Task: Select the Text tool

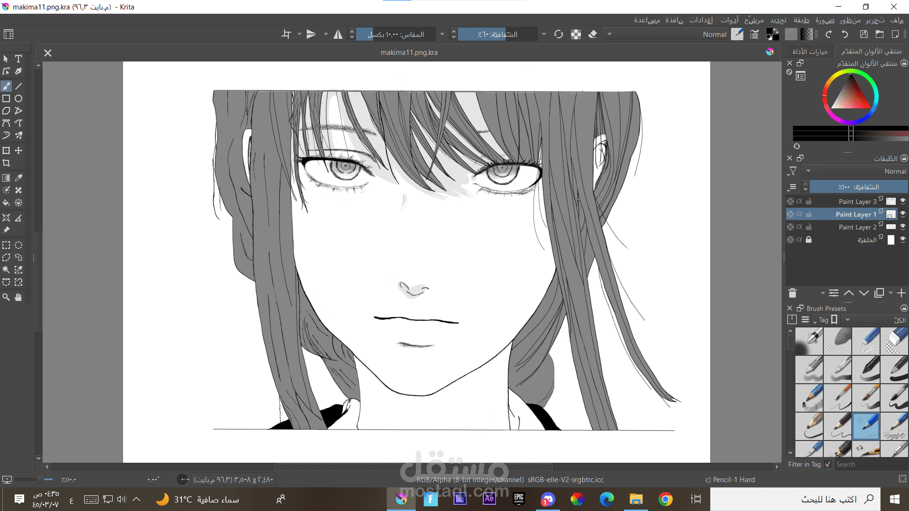Action: point(18,59)
